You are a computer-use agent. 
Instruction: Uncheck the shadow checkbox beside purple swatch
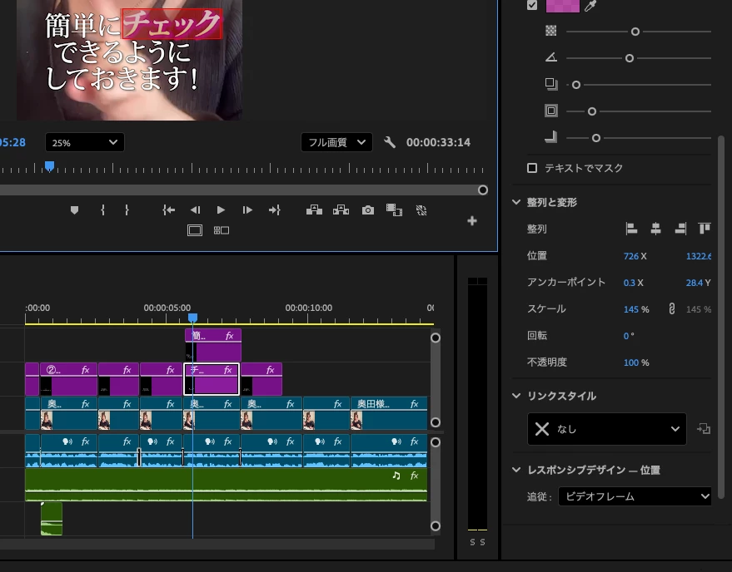(532, 5)
